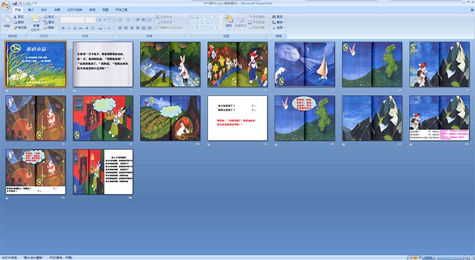Switch to Slide Show (幻灯片放映) tab

[x=75, y=10]
